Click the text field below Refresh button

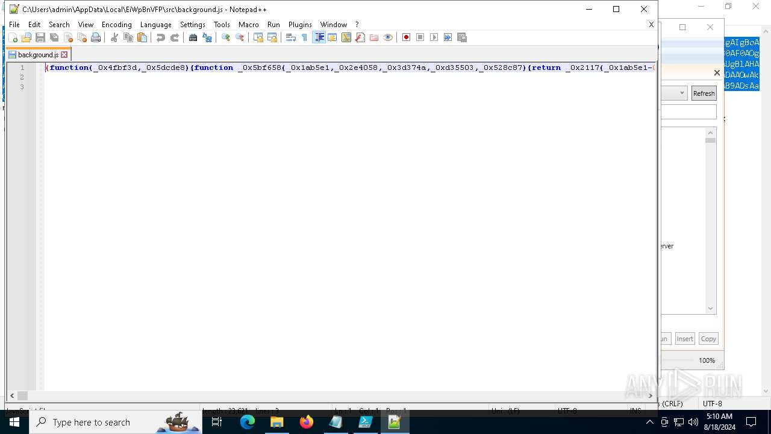point(688,112)
